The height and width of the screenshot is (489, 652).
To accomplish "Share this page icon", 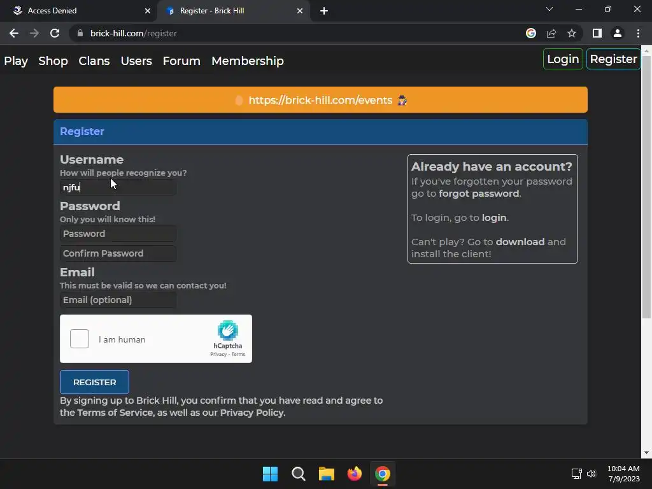I will pyautogui.click(x=551, y=33).
